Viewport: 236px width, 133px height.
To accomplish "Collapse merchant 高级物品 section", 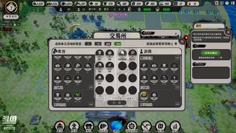I will [x=178, y=104].
